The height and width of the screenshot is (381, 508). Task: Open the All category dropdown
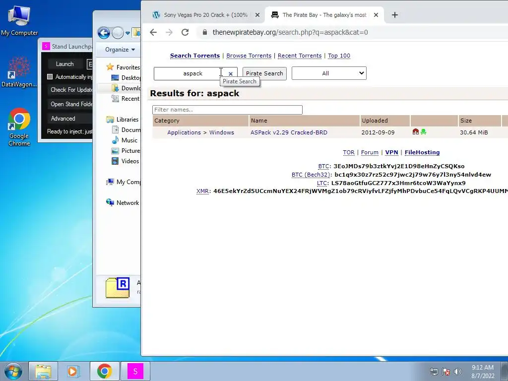click(329, 73)
